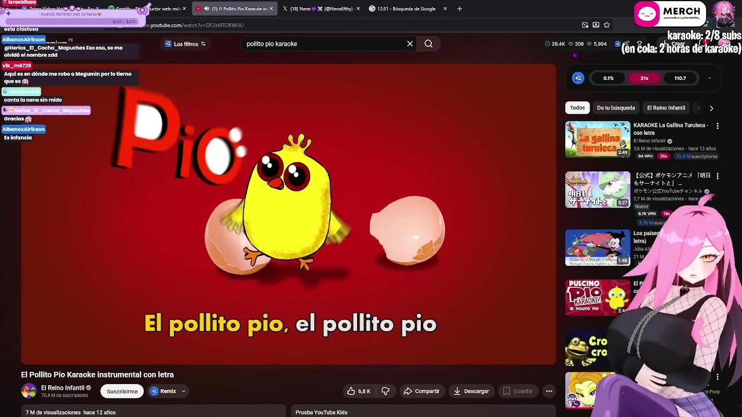Click the main video player area
The height and width of the screenshot is (417, 742).
pos(289,214)
